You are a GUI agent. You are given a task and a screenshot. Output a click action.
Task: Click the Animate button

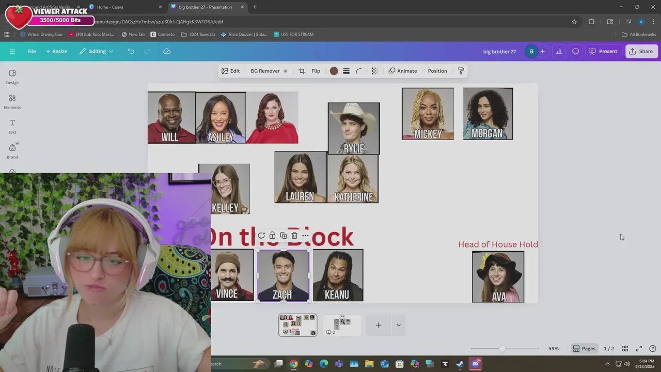tap(403, 71)
